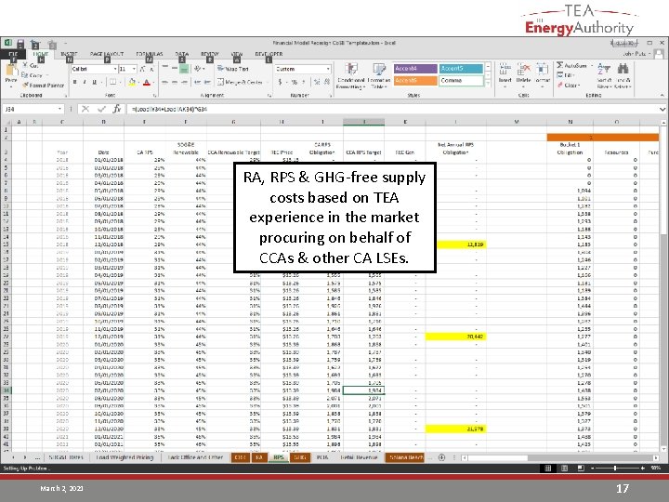Toggle Wrap Text
The width and height of the screenshot is (669, 502).
click(232, 68)
